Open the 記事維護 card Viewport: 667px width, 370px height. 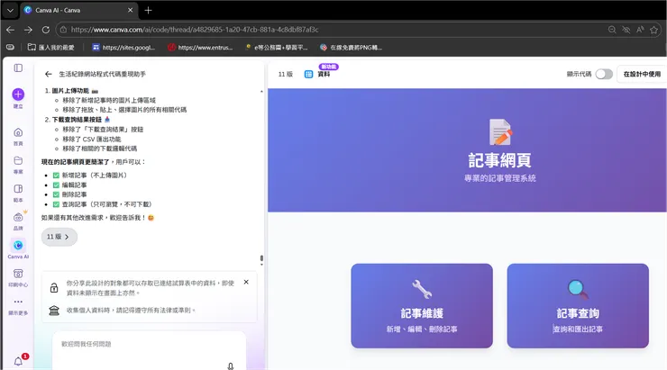click(x=422, y=306)
